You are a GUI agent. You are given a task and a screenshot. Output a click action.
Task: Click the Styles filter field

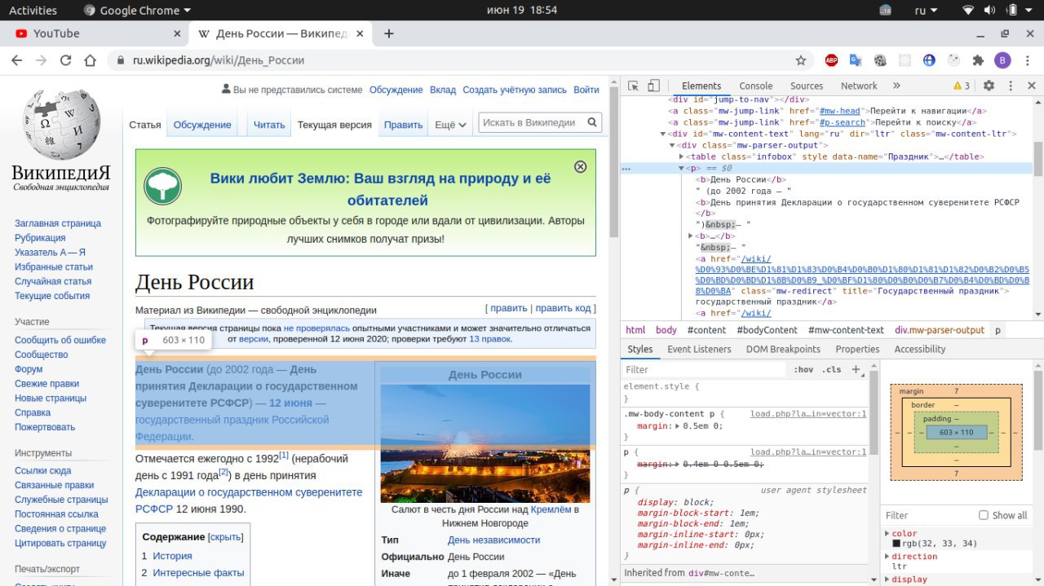706,369
